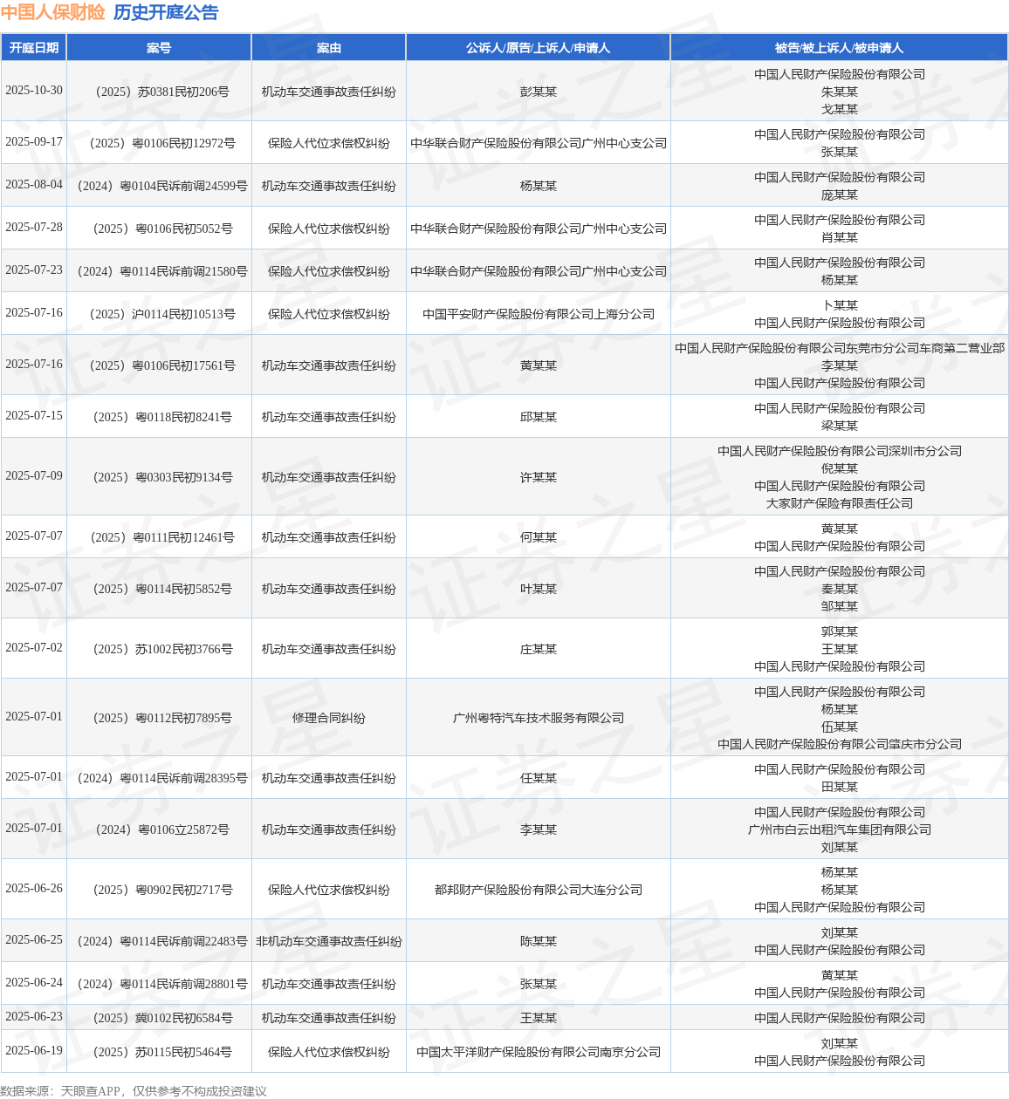Select case number (2025）粤0106民初5052号
Image resolution: width=1009 pixels, height=1099 pixels.
point(159,229)
